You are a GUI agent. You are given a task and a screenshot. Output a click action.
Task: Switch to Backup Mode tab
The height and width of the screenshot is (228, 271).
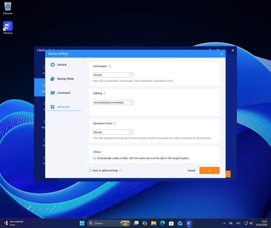click(x=65, y=79)
